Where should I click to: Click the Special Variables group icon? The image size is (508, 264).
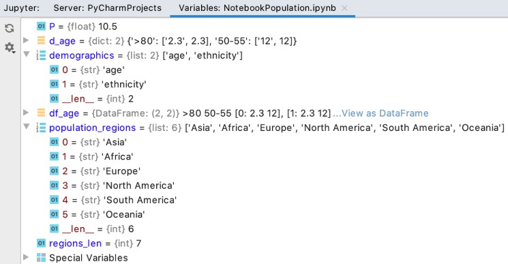click(x=41, y=258)
